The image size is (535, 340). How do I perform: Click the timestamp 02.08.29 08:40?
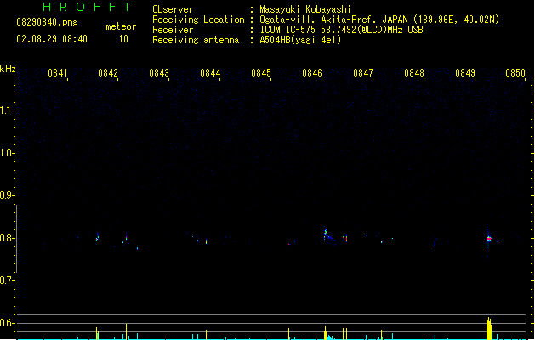(x=52, y=39)
